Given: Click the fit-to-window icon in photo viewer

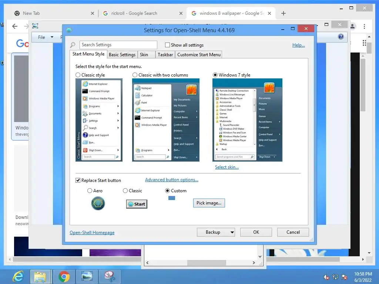Looking at the screenshot, I should (x=35, y=26).
